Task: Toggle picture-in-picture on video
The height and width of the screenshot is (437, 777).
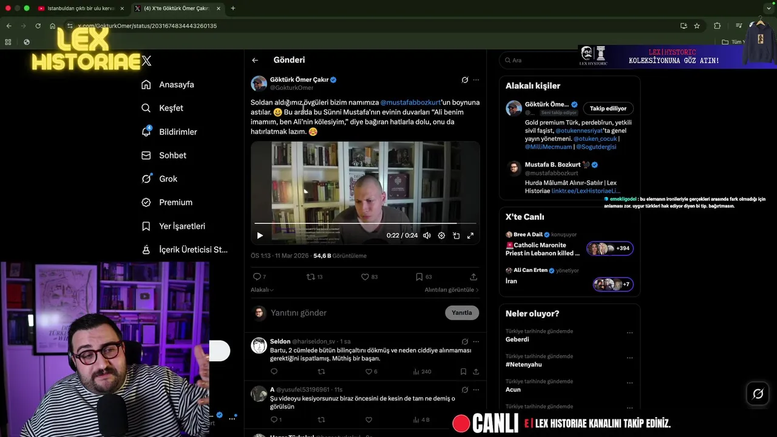Action: 456,235
